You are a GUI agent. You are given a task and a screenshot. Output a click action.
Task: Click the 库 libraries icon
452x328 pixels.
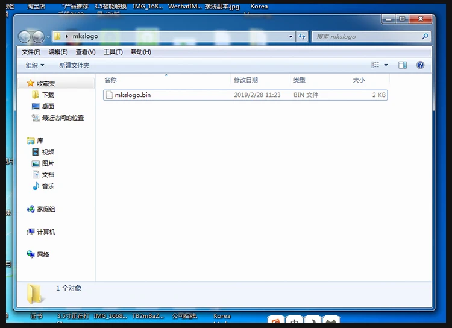(31, 140)
